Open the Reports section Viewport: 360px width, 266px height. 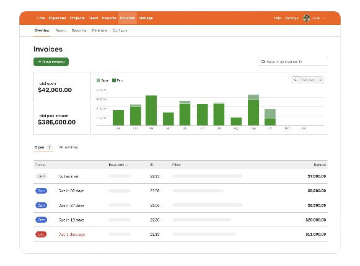(109, 18)
